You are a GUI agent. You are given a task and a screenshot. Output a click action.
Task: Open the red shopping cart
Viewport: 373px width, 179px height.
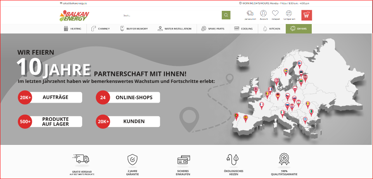306,15
